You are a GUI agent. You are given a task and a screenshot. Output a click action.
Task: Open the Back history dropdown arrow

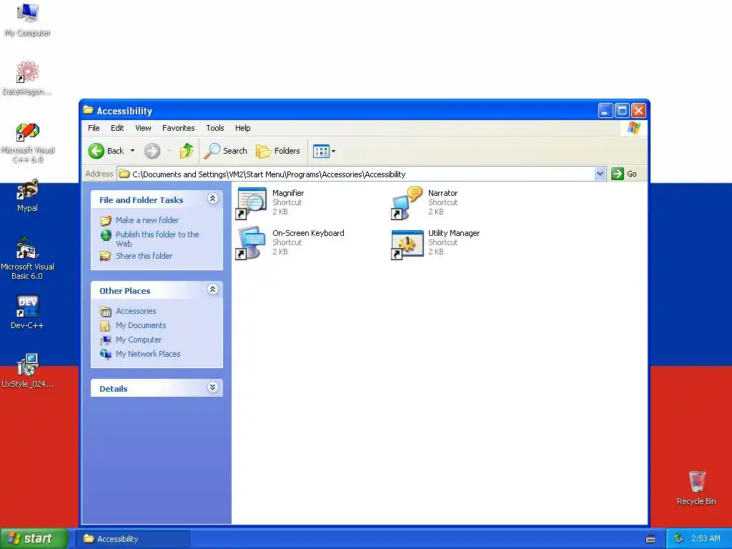click(x=132, y=151)
